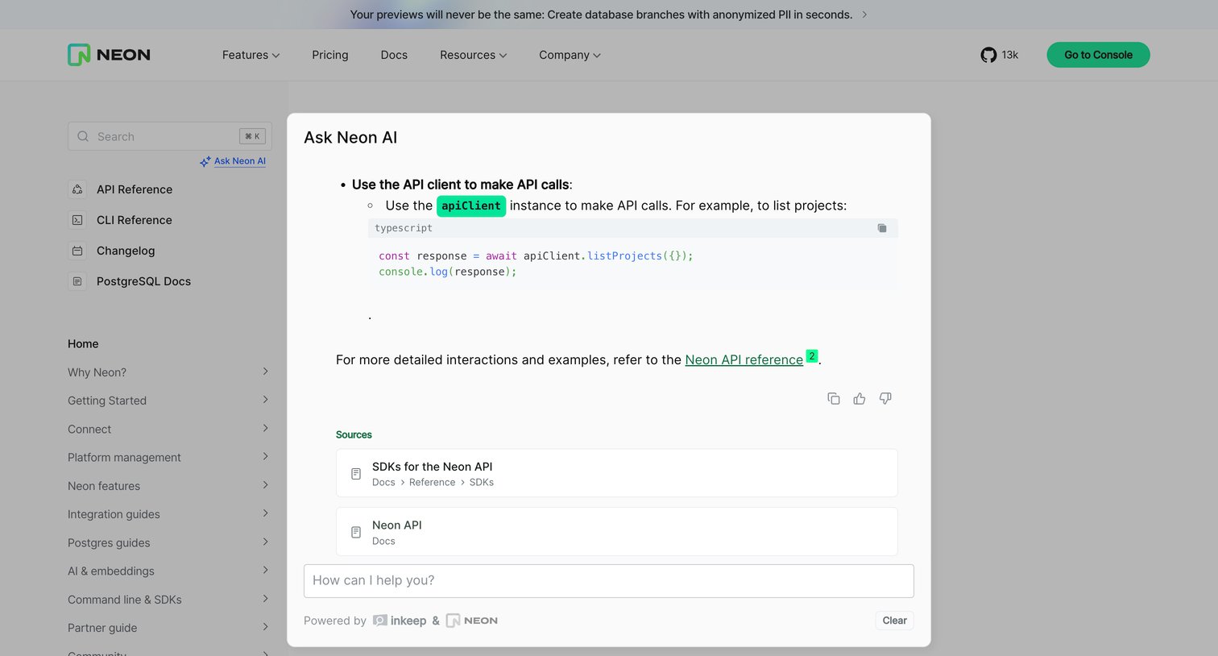Click the apiClient inline code tag

471,206
